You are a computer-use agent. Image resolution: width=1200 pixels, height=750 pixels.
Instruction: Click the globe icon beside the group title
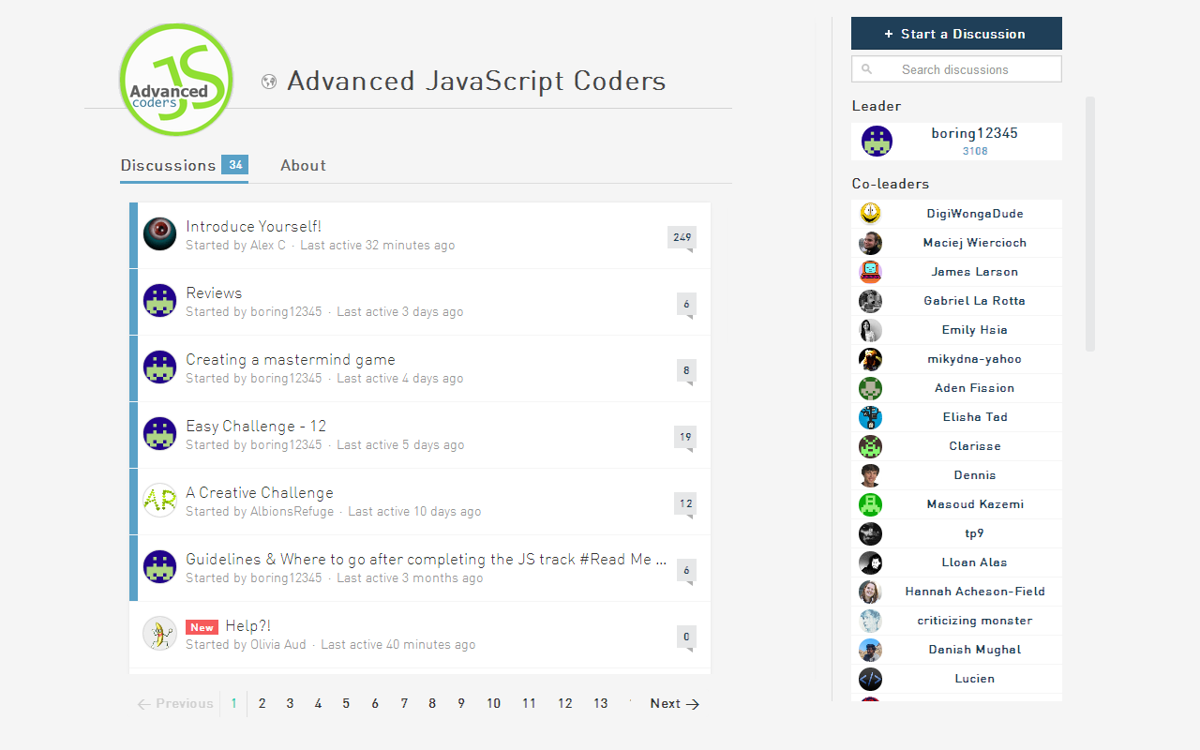269,82
